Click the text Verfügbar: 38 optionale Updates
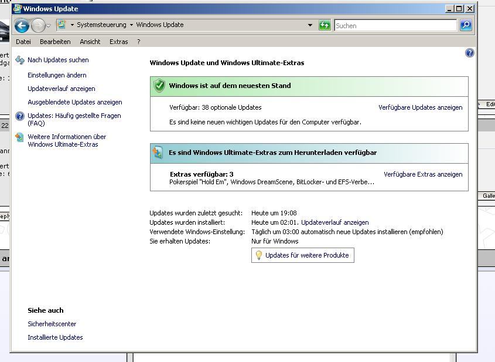This screenshot has height=362, width=495. (216, 107)
